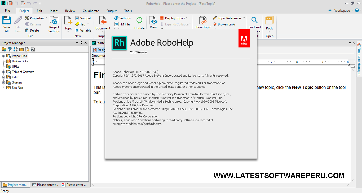Expand the Table of Contents tree node
This screenshot has height=193, width=362.
coord(4,72)
